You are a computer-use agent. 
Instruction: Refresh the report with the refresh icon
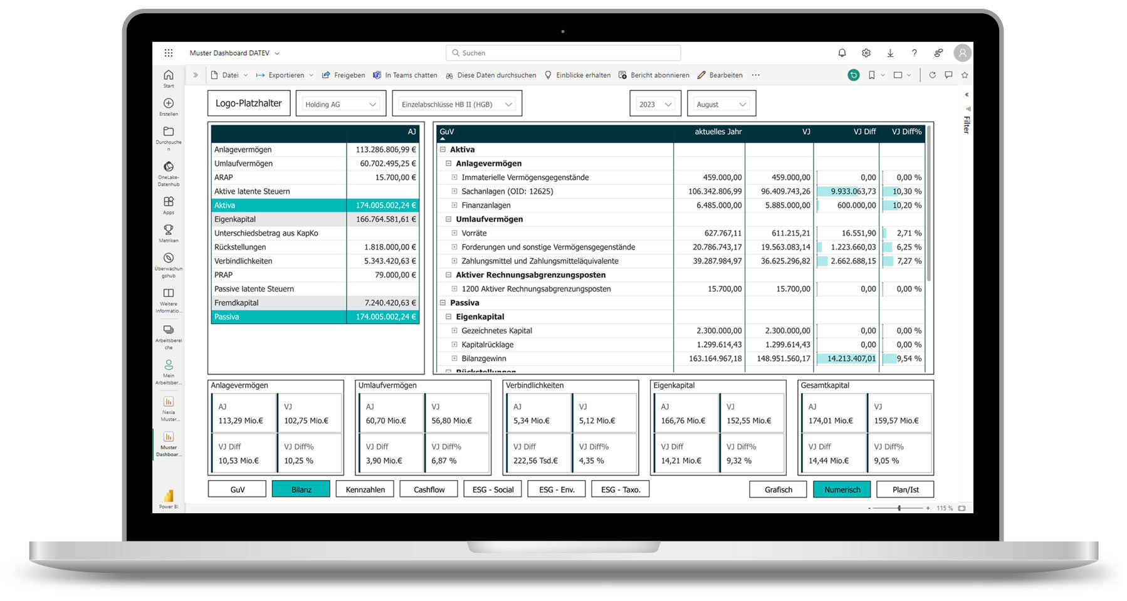tap(933, 75)
